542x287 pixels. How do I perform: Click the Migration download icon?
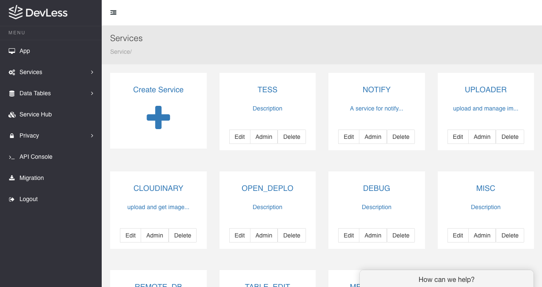click(12, 178)
